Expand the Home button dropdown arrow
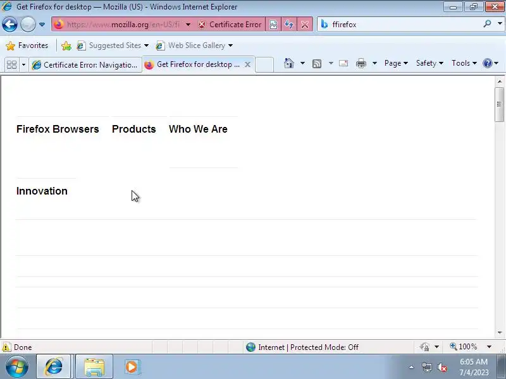506x379 pixels. click(x=302, y=63)
